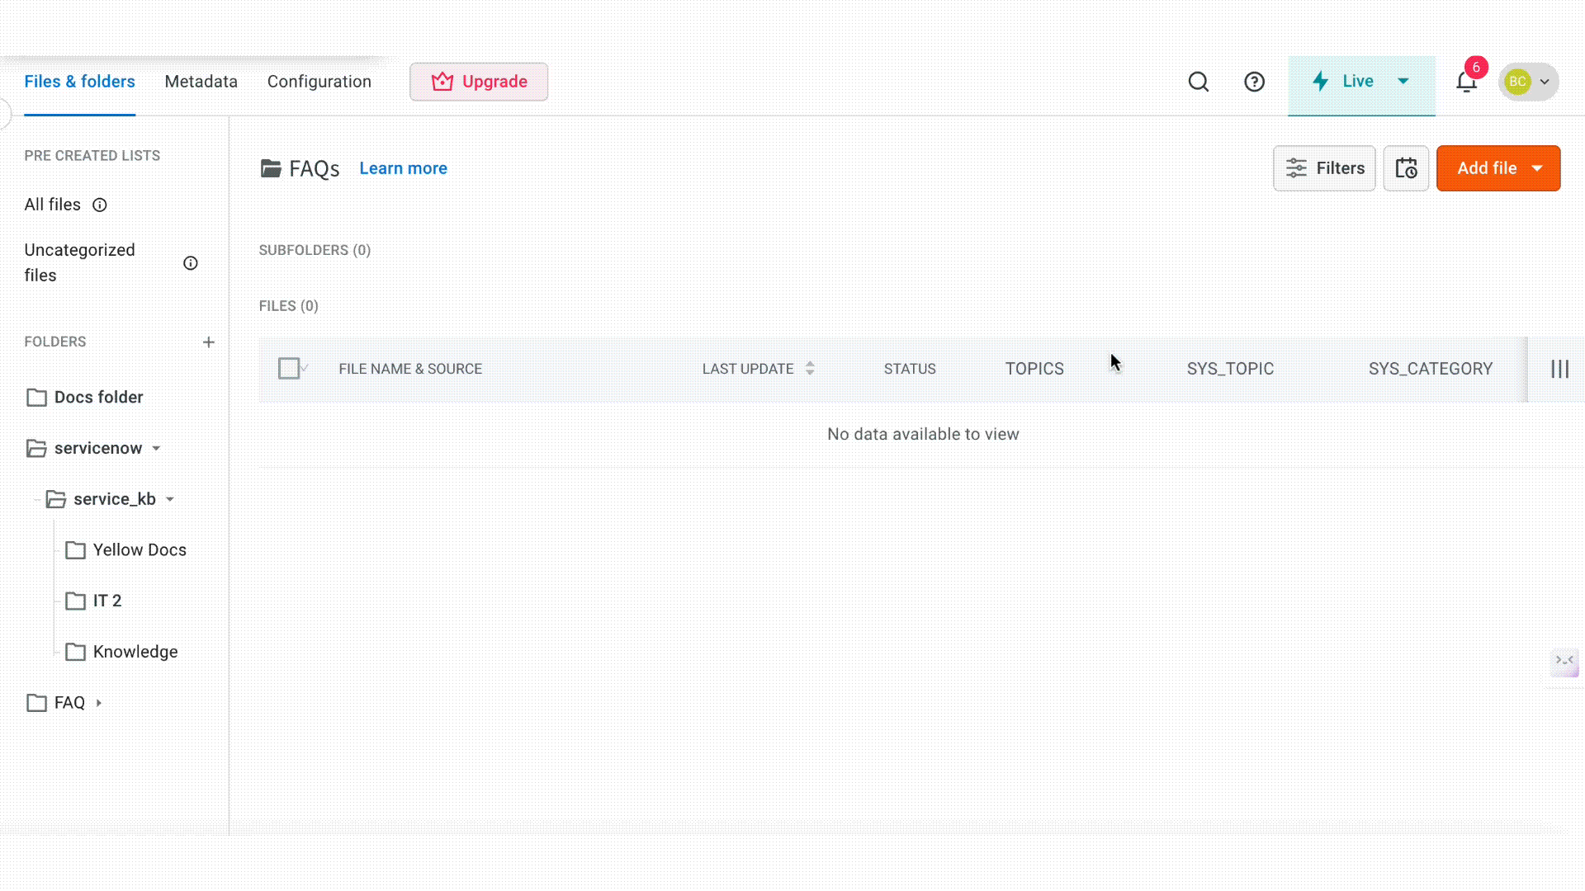Screen dimensions: 1585x891
Task: Collapse the servicenow folder tree
Action: (x=156, y=448)
